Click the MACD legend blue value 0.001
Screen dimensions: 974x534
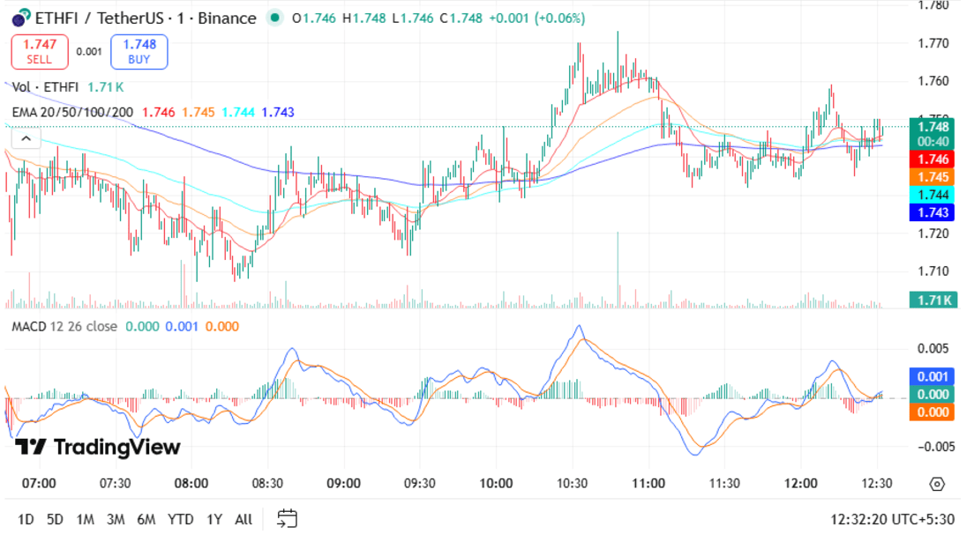[182, 326]
